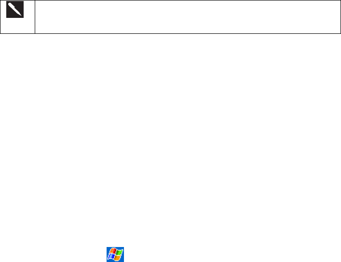The height and width of the screenshot is (262, 341).
Task: Click the note symbol in table cell
Action: 15,9
